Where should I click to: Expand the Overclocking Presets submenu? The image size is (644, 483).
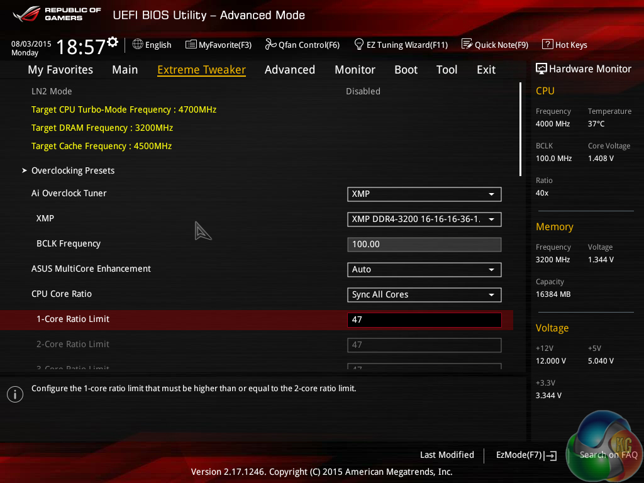(73, 170)
